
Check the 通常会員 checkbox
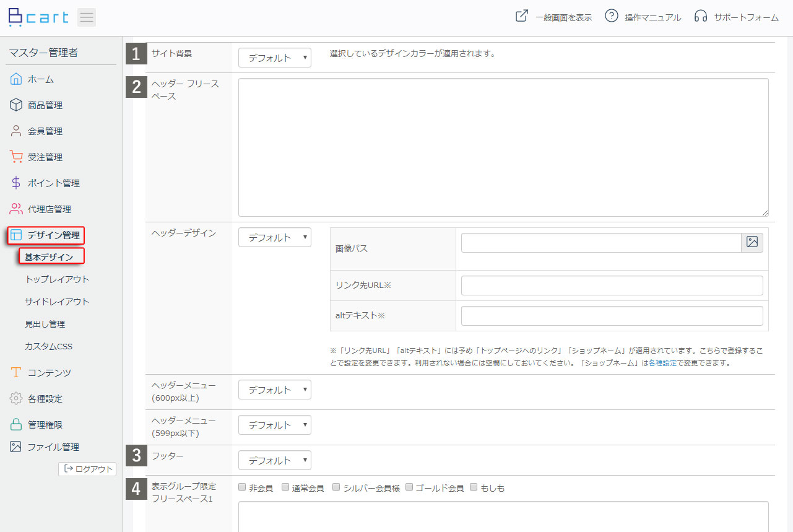[x=285, y=487]
